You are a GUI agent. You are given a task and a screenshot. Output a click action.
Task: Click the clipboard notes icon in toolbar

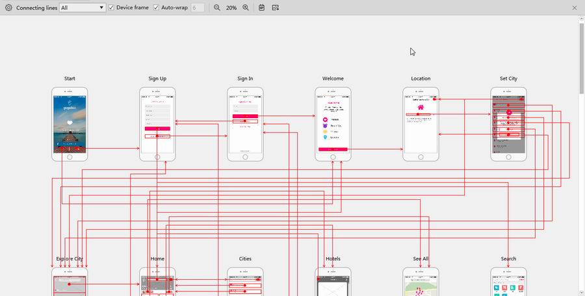[x=261, y=7]
